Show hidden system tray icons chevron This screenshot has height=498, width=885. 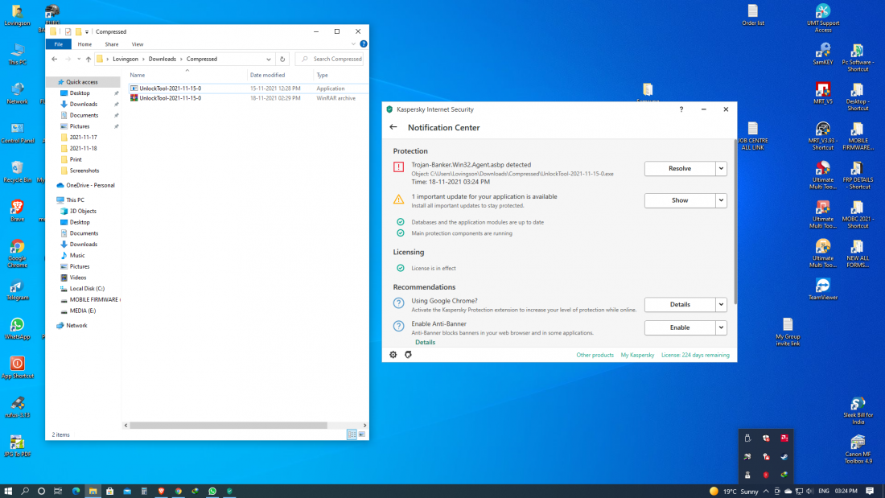click(x=765, y=492)
